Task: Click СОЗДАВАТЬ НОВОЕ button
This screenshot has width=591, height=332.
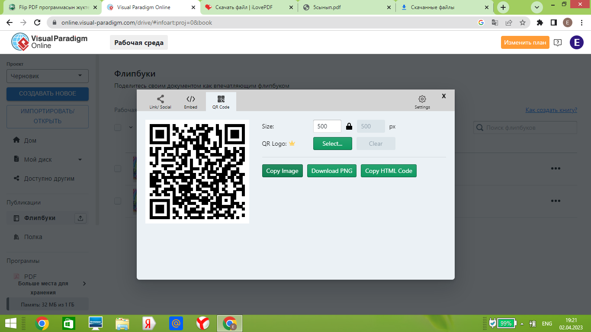Action: [x=48, y=94]
